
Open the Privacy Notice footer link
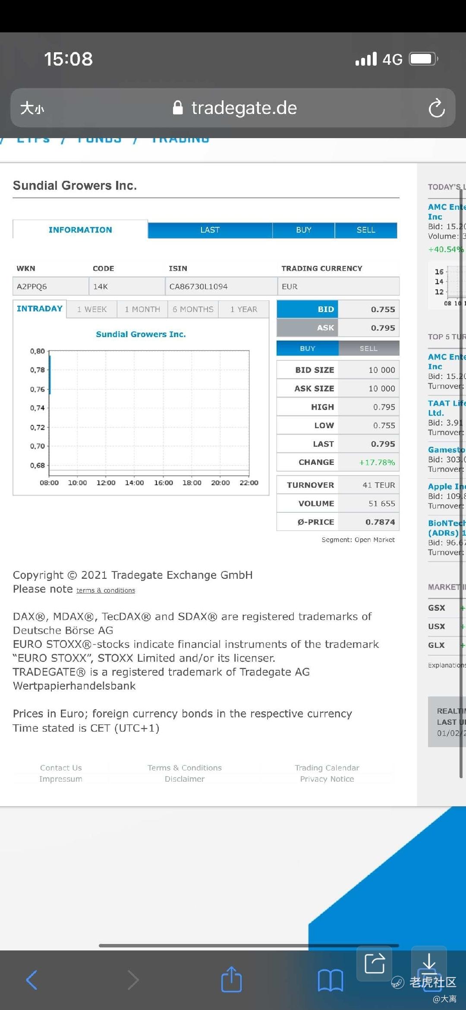(x=327, y=779)
